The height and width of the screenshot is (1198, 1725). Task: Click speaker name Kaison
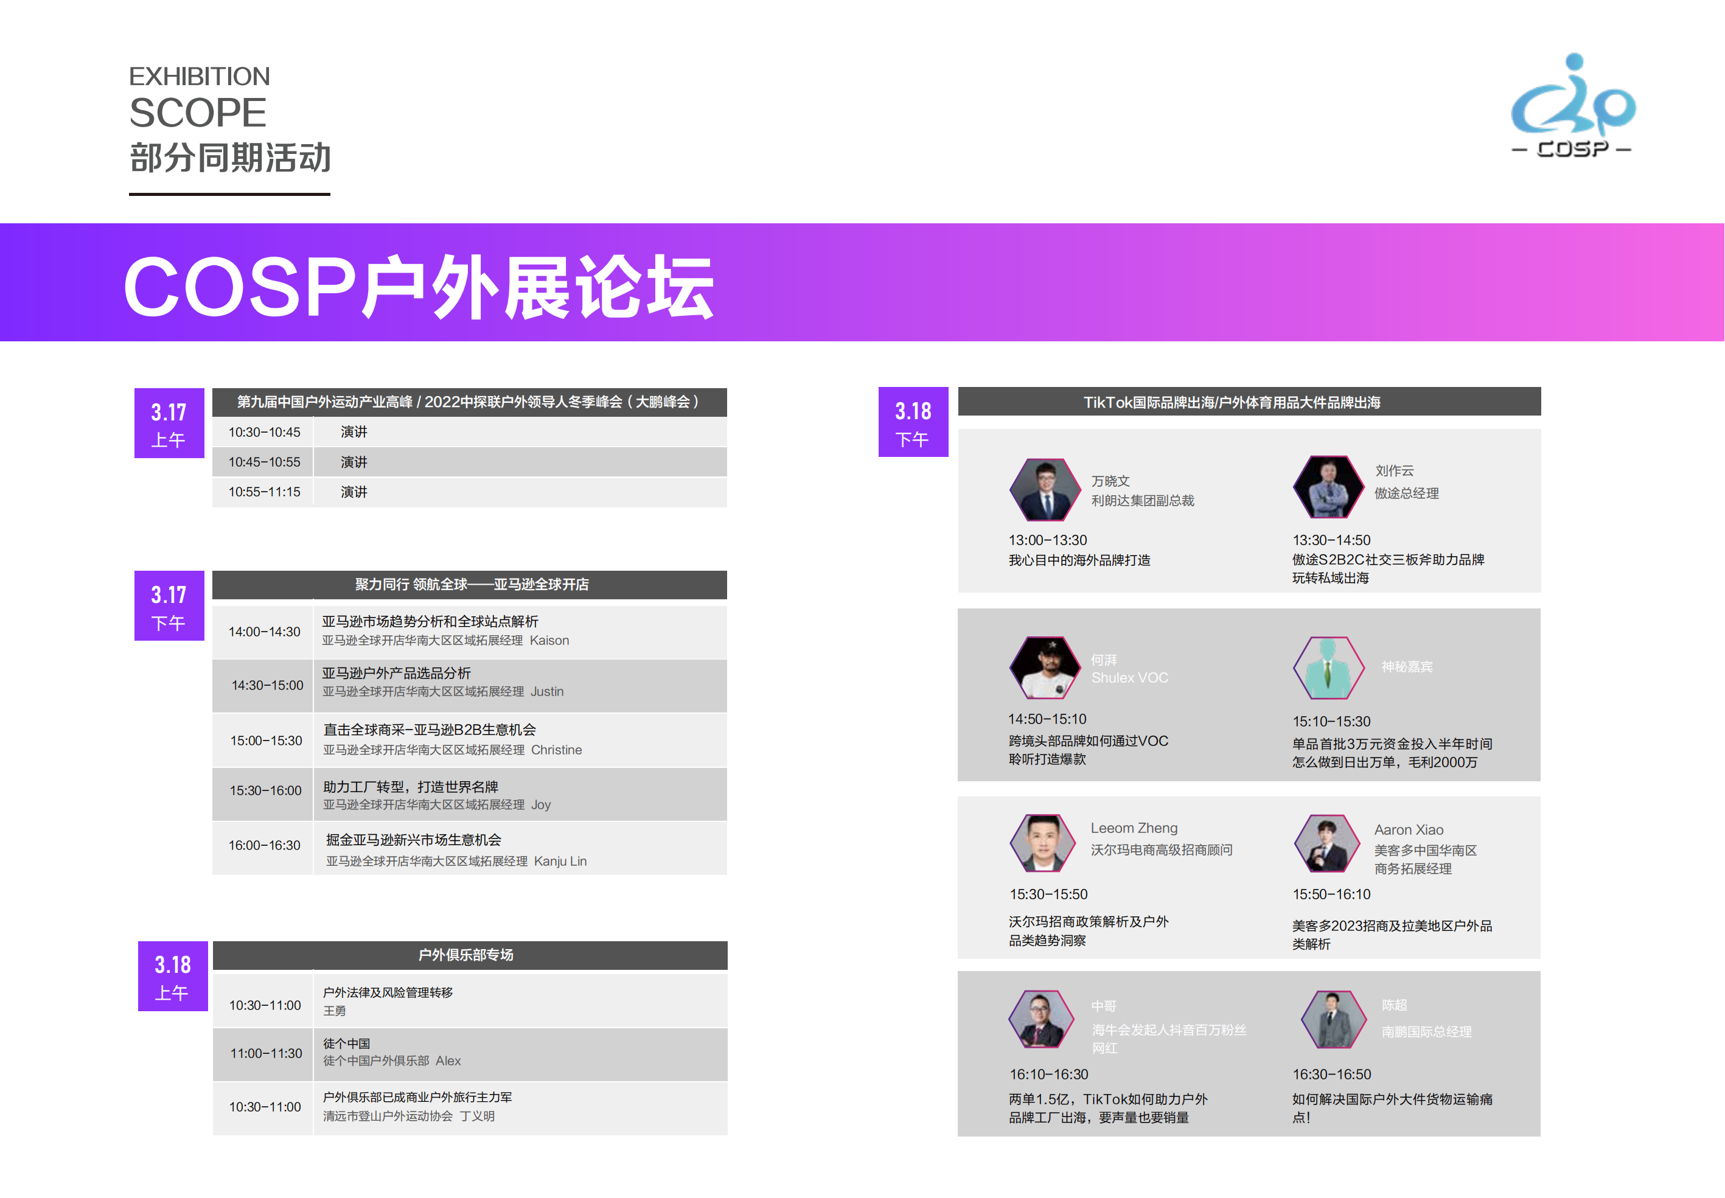coord(549,641)
